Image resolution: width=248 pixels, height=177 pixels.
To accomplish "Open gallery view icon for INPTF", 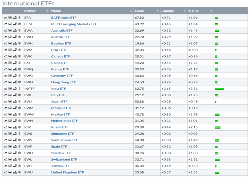I will pos(10,89).
